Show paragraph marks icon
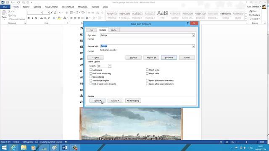Screen dimensions: 269x151 pyautogui.click(x=102, y=13)
